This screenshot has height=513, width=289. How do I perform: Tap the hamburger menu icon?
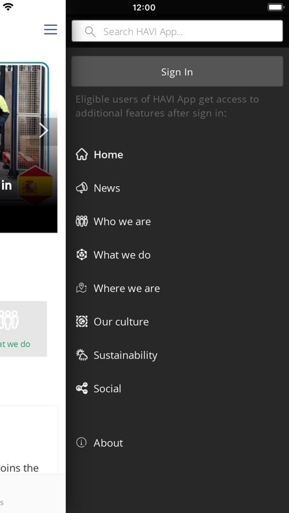point(51,29)
